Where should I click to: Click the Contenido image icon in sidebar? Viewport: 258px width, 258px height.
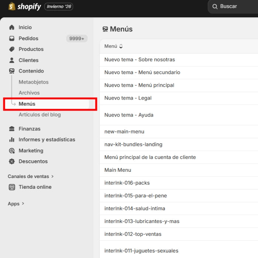(x=12, y=71)
